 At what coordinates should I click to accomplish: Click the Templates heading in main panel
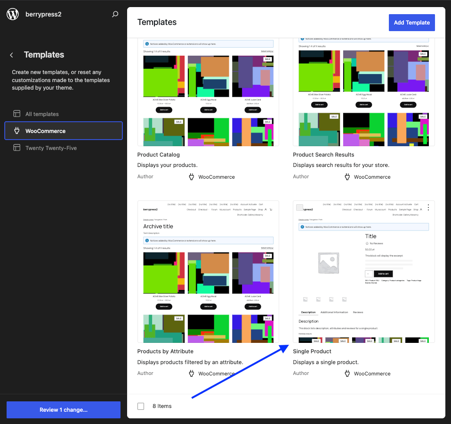point(157,22)
